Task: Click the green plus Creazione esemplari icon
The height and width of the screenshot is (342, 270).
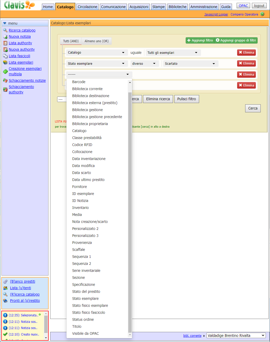Action: click(5, 71)
